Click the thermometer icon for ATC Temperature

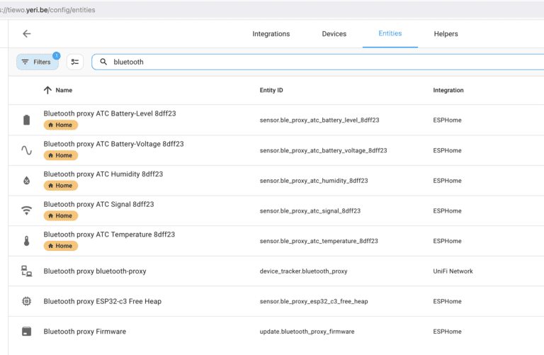tap(26, 241)
